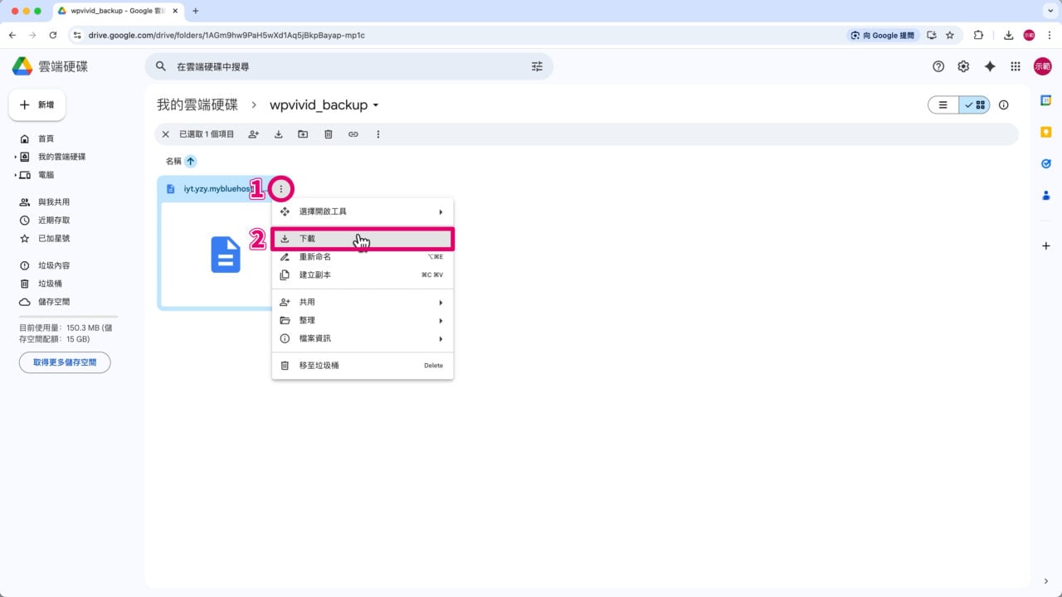The width and height of the screenshot is (1062, 597).
Task: Expand the 電腦 tree in sidebar
Action: pyautogui.click(x=16, y=175)
